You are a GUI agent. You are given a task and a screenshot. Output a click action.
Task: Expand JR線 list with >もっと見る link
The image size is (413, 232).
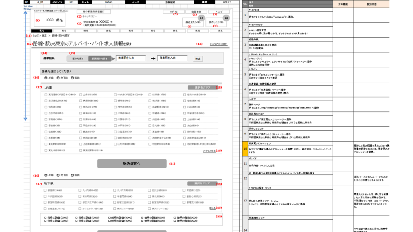[209, 151]
